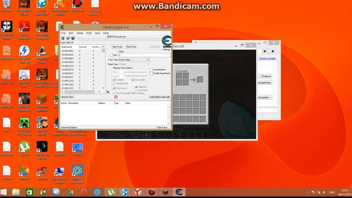This screenshot has width=352, height=198.
Task: Open the File menu
Action: coord(63,33)
